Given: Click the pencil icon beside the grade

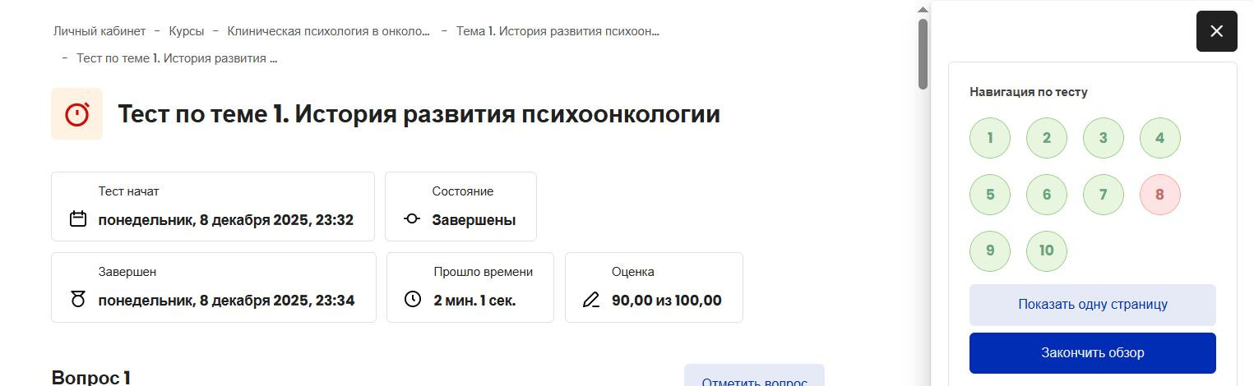Looking at the screenshot, I should tap(591, 300).
